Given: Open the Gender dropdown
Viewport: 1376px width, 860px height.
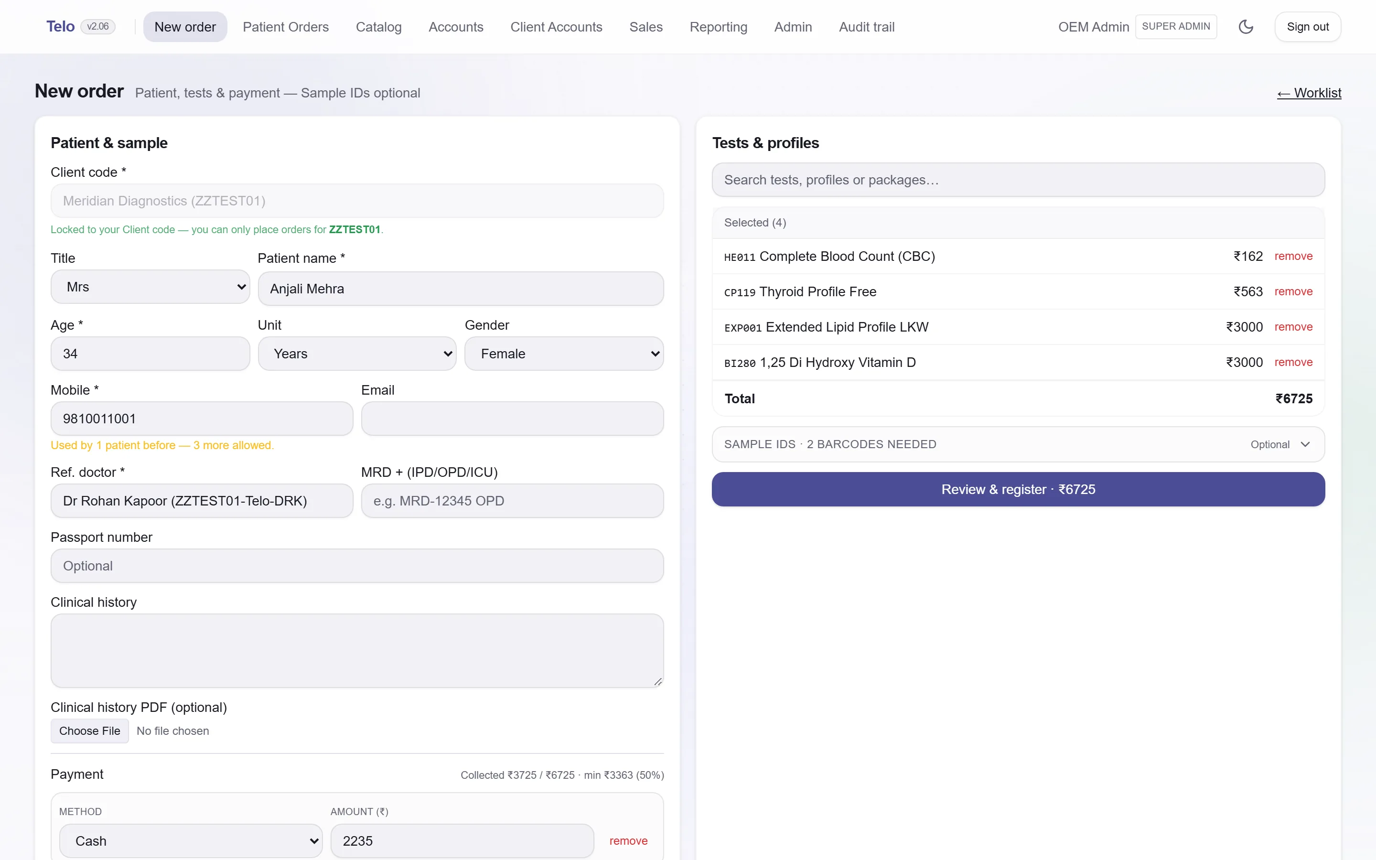Looking at the screenshot, I should pos(564,354).
